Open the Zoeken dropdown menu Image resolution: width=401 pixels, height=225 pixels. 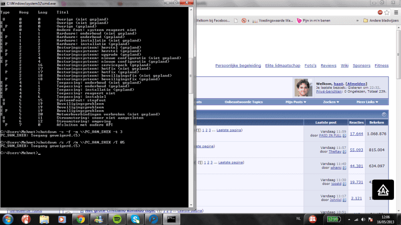[x=331, y=102]
